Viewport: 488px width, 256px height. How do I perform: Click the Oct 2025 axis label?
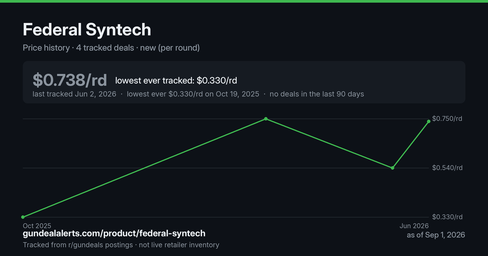tap(37, 226)
